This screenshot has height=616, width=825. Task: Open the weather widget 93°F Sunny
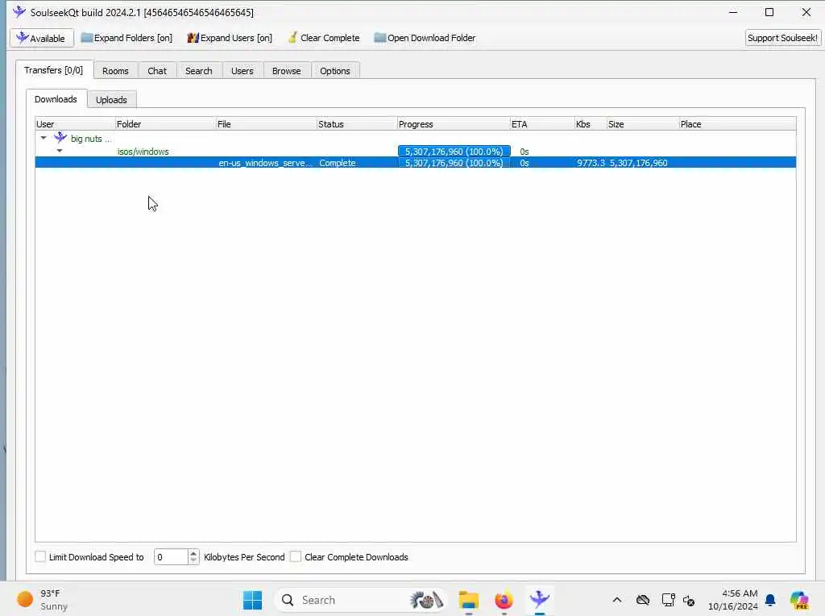click(x=44, y=600)
